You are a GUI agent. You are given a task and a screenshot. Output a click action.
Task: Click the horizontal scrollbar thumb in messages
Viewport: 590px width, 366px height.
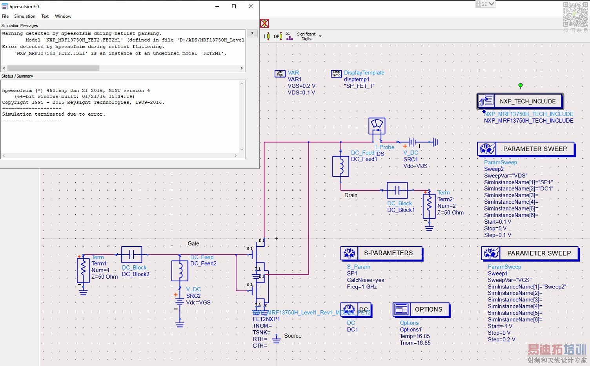point(53,68)
